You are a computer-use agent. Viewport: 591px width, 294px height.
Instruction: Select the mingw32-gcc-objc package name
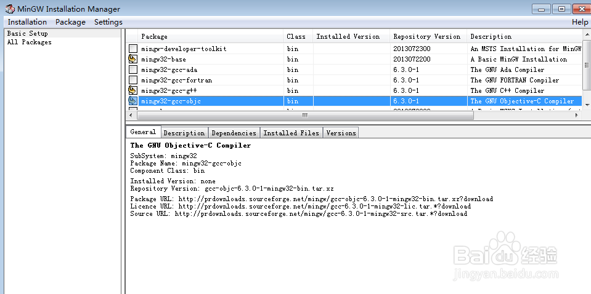[171, 101]
